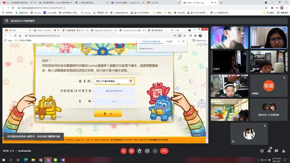This screenshot has width=290, height=163.
Task: Open the Google bookmark in bookmarks bar
Action: [x=86, y=13]
